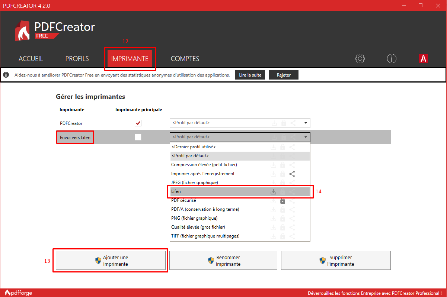Select Compression élevée (petit fichier) profile
Image resolution: width=447 pixels, height=297 pixels.
pyautogui.click(x=240, y=165)
